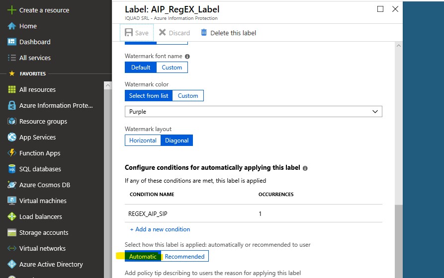Open the Purple watermark color dropdown

tap(254, 111)
